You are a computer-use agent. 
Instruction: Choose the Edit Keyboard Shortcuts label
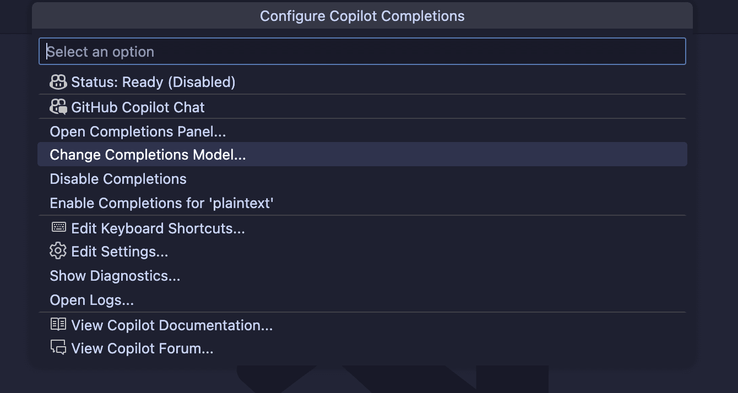158,228
